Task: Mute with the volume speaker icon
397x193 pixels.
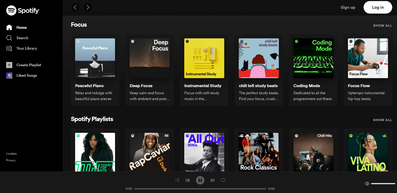Action: pyautogui.click(x=367, y=184)
